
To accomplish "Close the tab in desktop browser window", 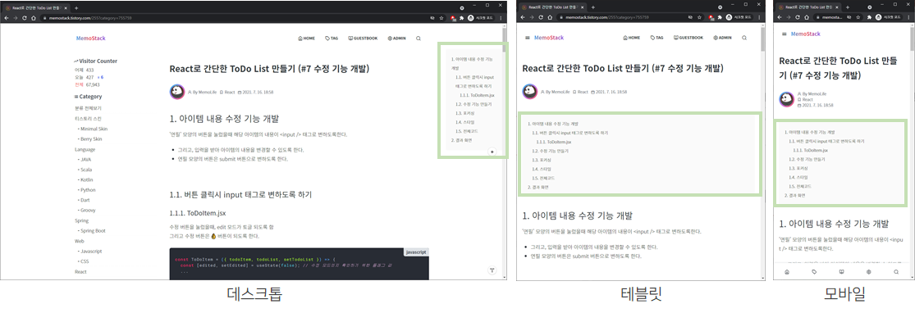I will 66,7.
